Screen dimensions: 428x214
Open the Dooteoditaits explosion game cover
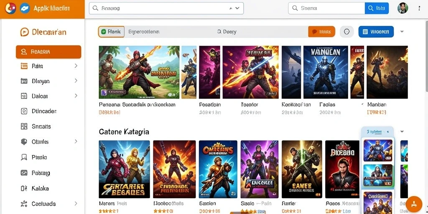point(174,169)
